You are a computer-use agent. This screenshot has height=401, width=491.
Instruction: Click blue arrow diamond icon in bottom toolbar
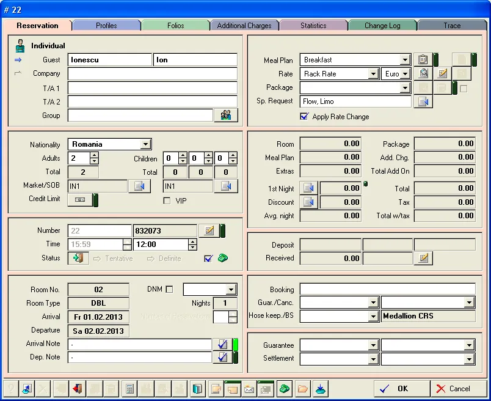coord(27,389)
